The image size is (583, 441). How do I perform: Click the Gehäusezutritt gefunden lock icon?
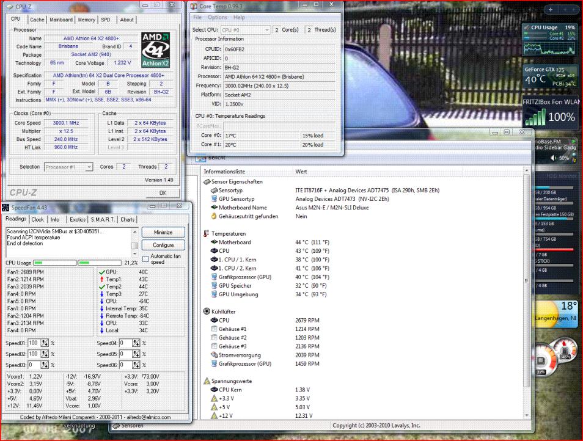coord(214,216)
